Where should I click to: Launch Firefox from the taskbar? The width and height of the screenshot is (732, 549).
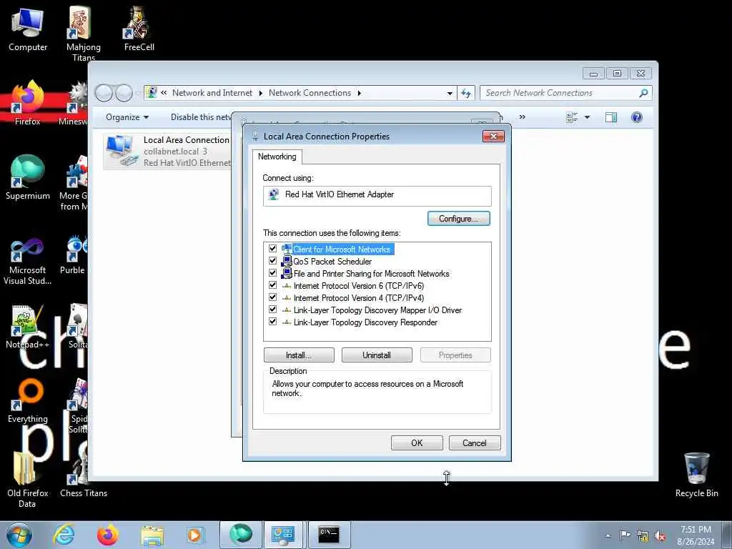(108, 535)
